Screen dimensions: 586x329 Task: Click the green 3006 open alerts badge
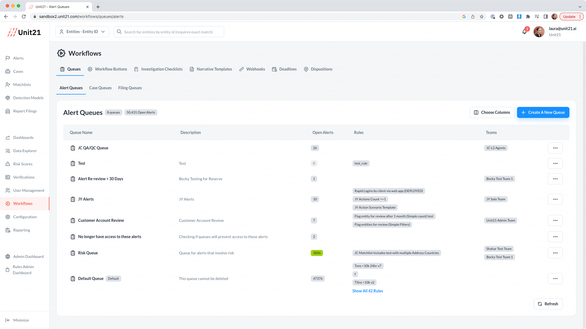317,253
